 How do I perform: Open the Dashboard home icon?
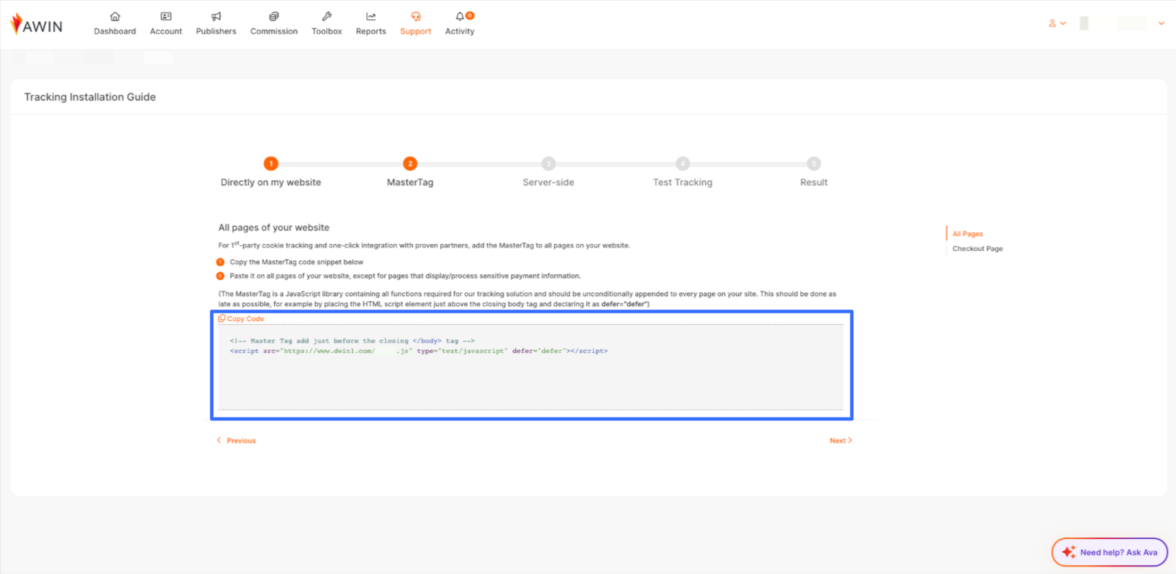tap(115, 17)
